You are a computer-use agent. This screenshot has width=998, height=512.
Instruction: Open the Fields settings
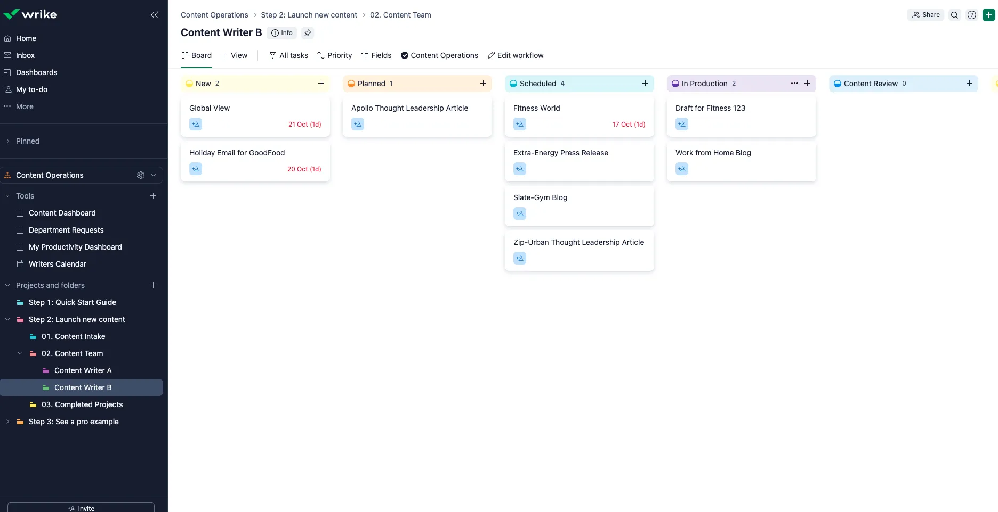click(x=376, y=55)
